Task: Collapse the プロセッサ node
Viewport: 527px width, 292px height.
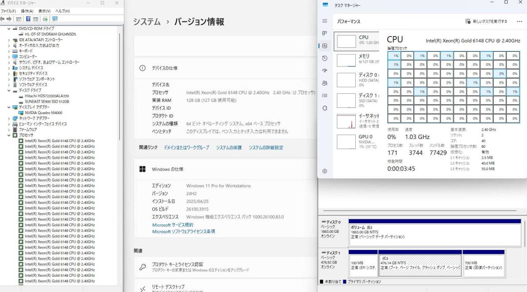Action: pos(9,135)
